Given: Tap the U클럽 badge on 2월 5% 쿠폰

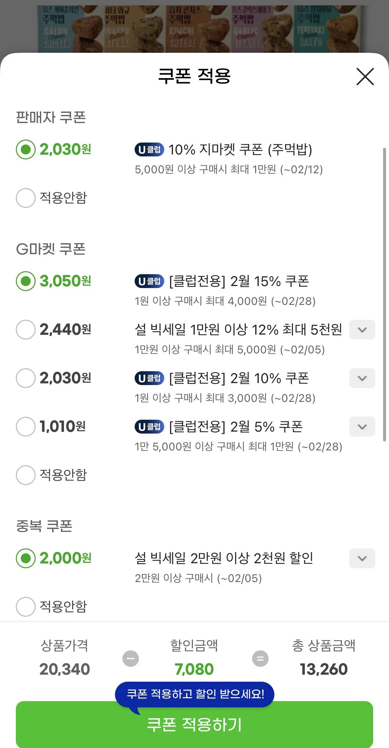Looking at the screenshot, I should coord(149,427).
